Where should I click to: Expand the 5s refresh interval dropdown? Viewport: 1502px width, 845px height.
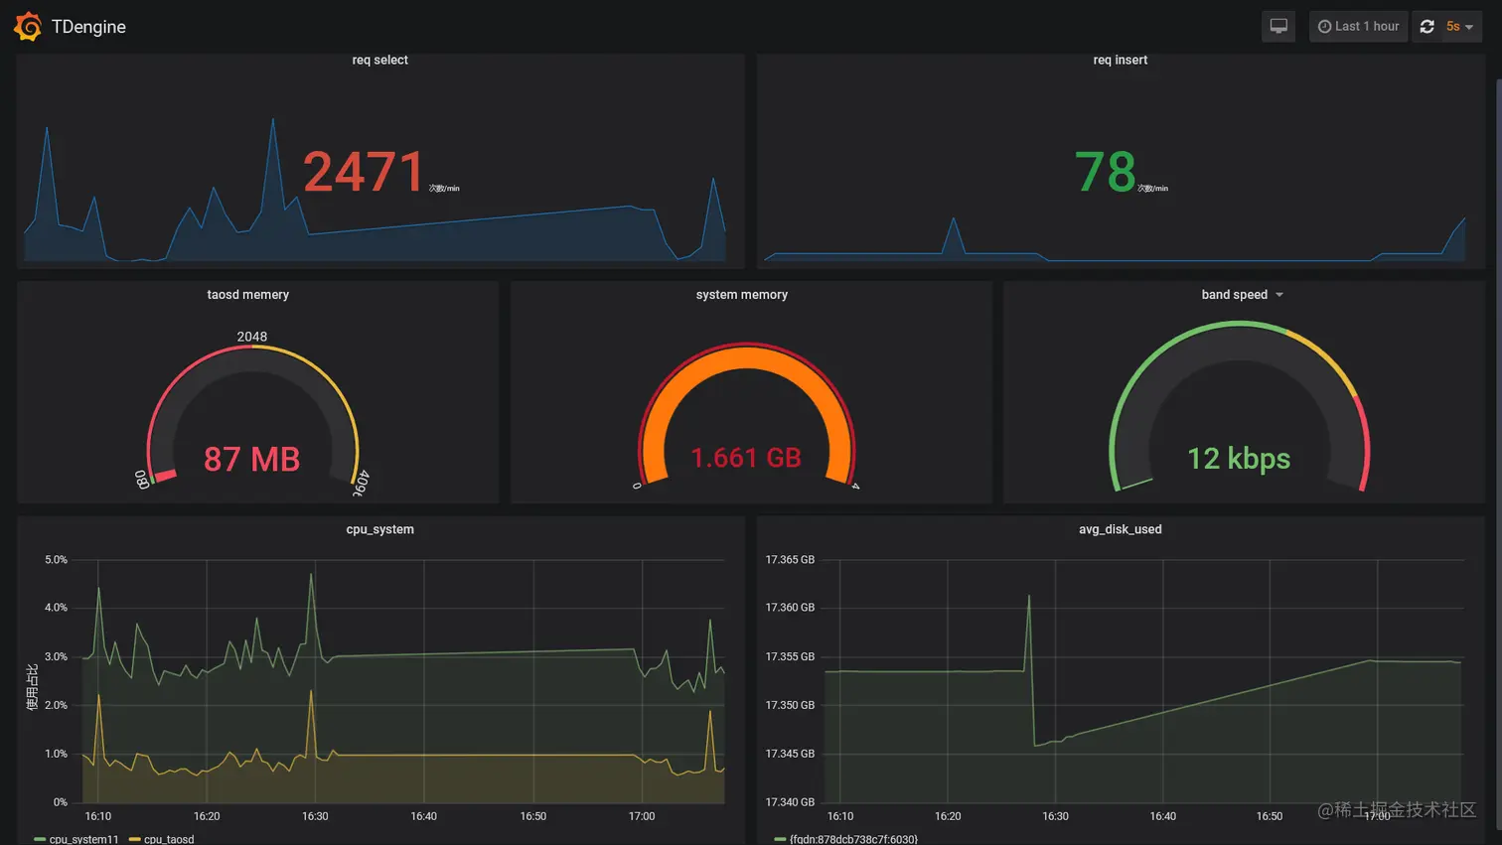[x=1460, y=27]
